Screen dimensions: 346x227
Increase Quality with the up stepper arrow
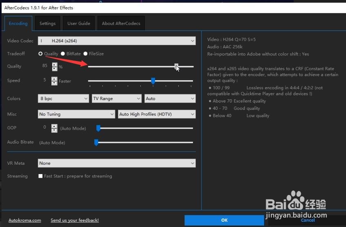[55, 65]
